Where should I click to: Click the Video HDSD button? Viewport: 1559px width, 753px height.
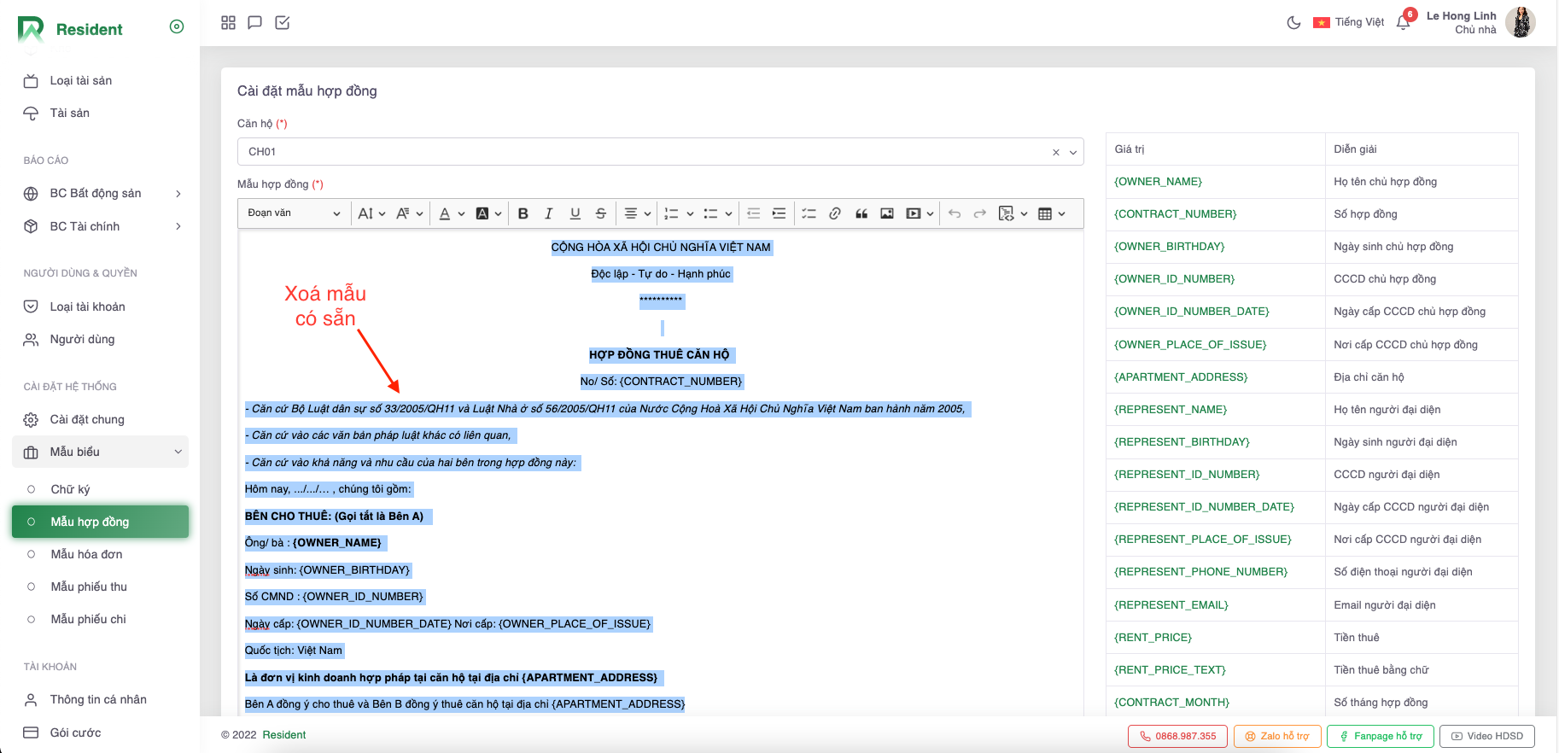pos(1486,736)
